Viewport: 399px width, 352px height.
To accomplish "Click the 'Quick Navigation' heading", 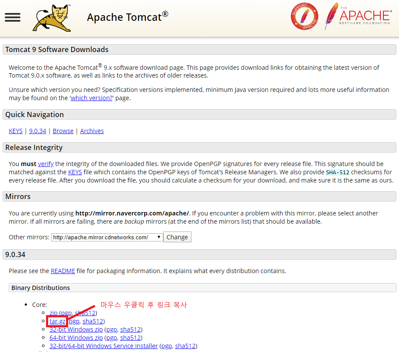I will click(x=34, y=114).
